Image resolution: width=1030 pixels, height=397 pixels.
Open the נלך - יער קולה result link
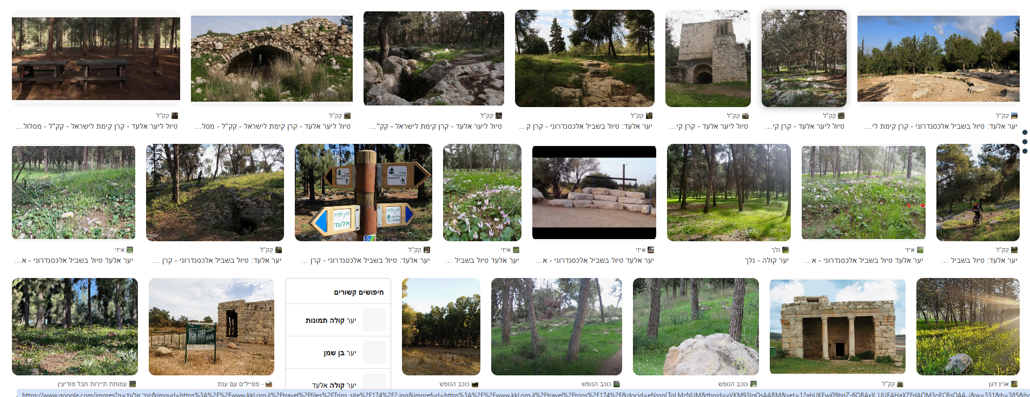coord(767,260)
